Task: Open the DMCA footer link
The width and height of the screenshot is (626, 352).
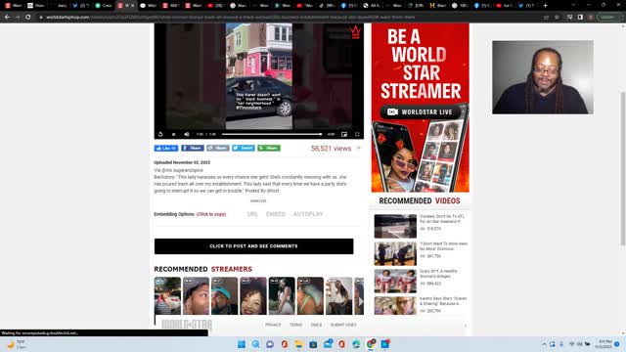Action: pos(316,325)
